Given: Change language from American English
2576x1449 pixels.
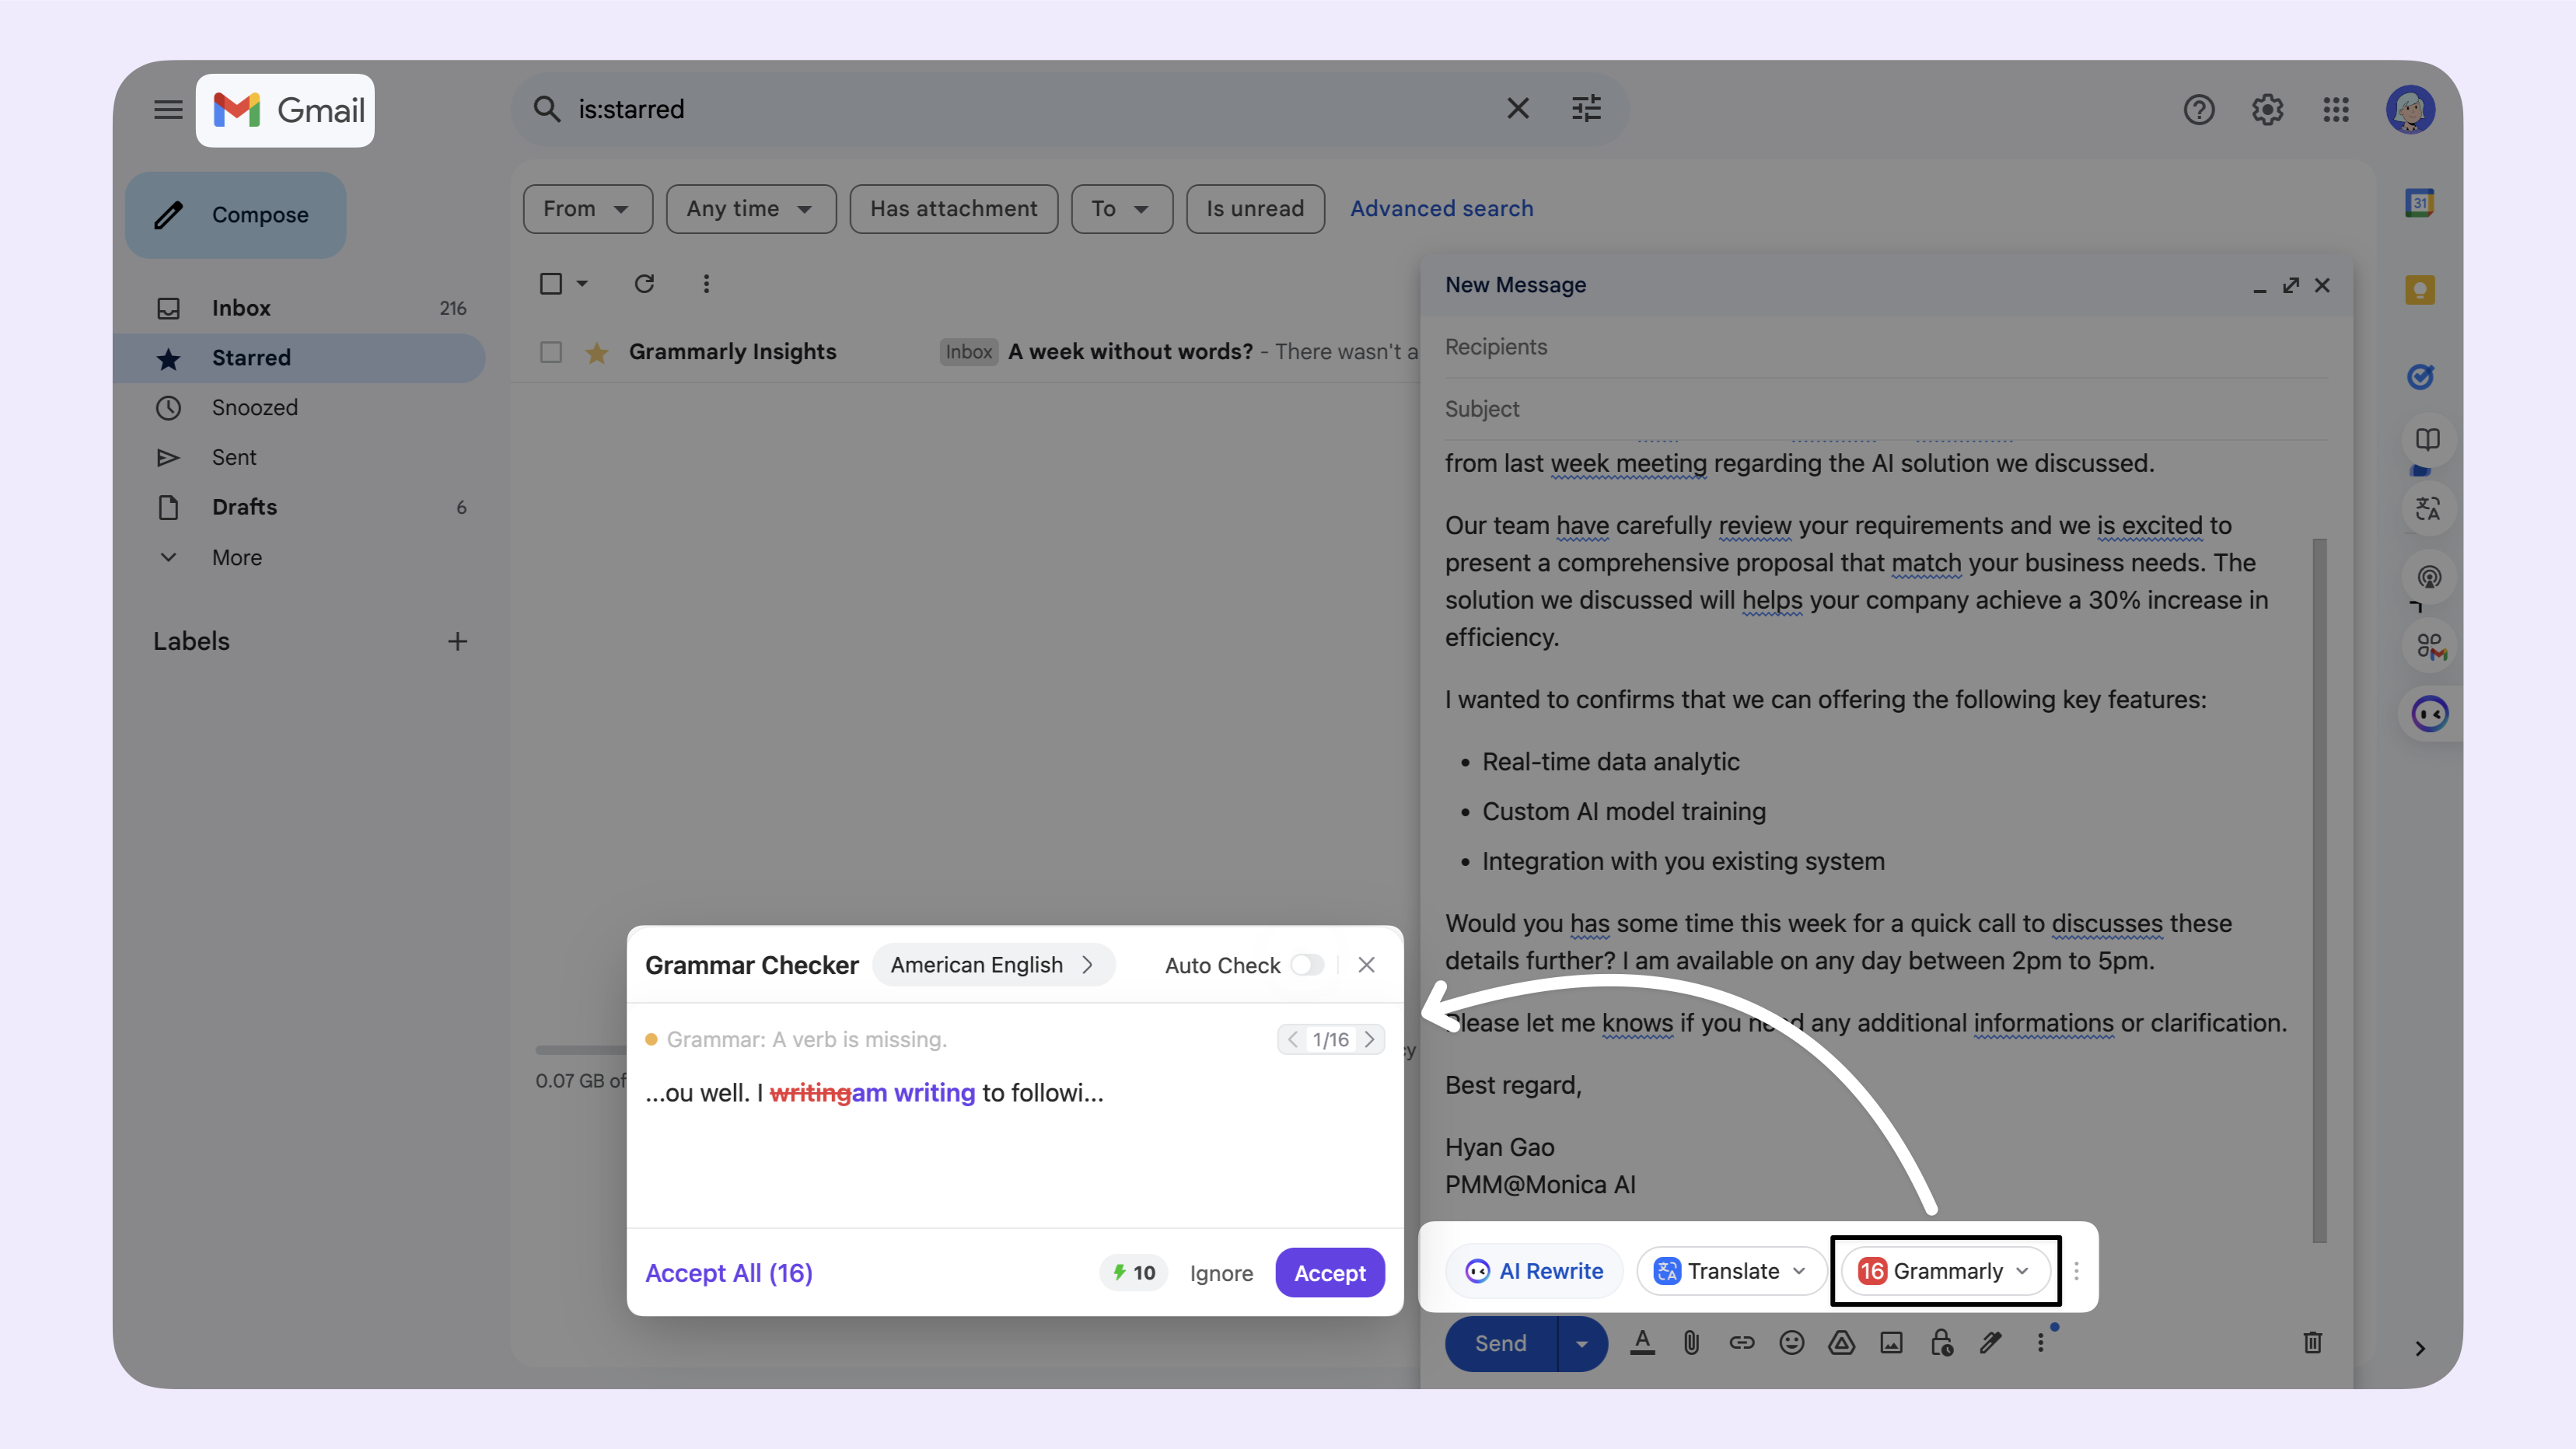Looking at the screenshot, I should coord(993,965).
